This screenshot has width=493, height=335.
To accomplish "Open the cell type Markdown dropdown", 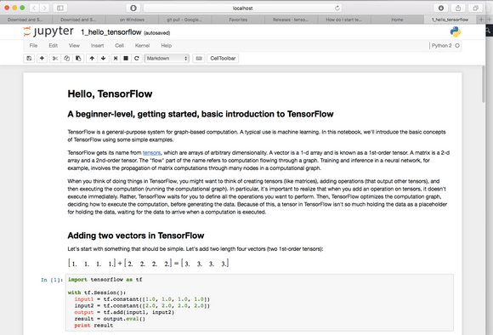I will pos(167,58).
